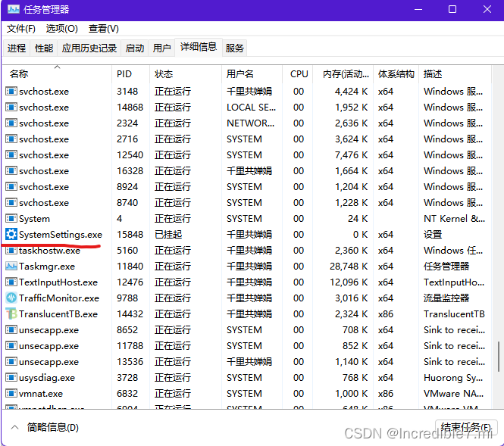Sort by the 状态 column header
Viewport: 504px width, 446px height.
[x=186, y=74]
